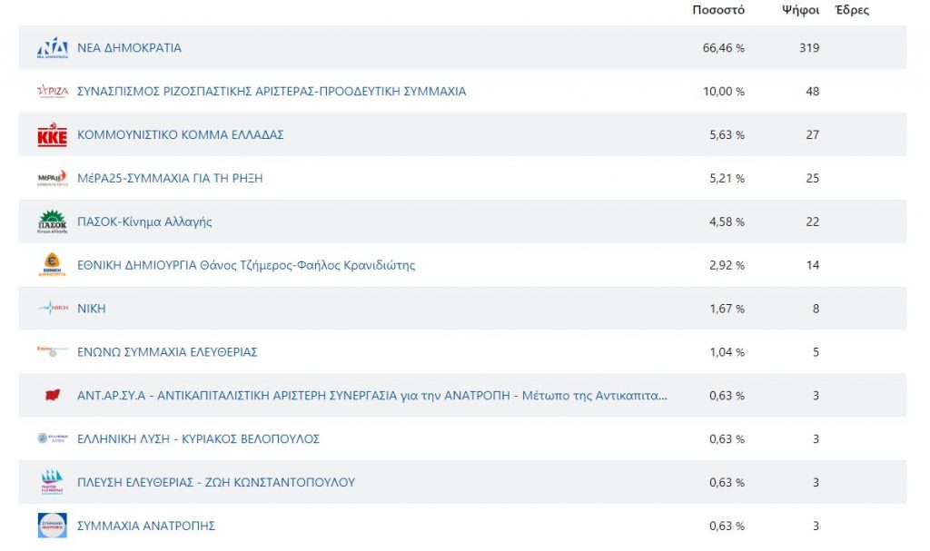Viewport: 930px width, 551px height.
Task: Open ΜέΡΑ25-ΣΥΜΜΑΧΙΑ ΓΙΑ ΤΗ ΡΗΞΗ link
Action: pos(170,178)
